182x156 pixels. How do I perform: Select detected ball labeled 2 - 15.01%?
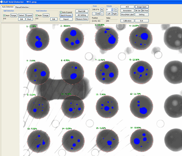(72, 39)
